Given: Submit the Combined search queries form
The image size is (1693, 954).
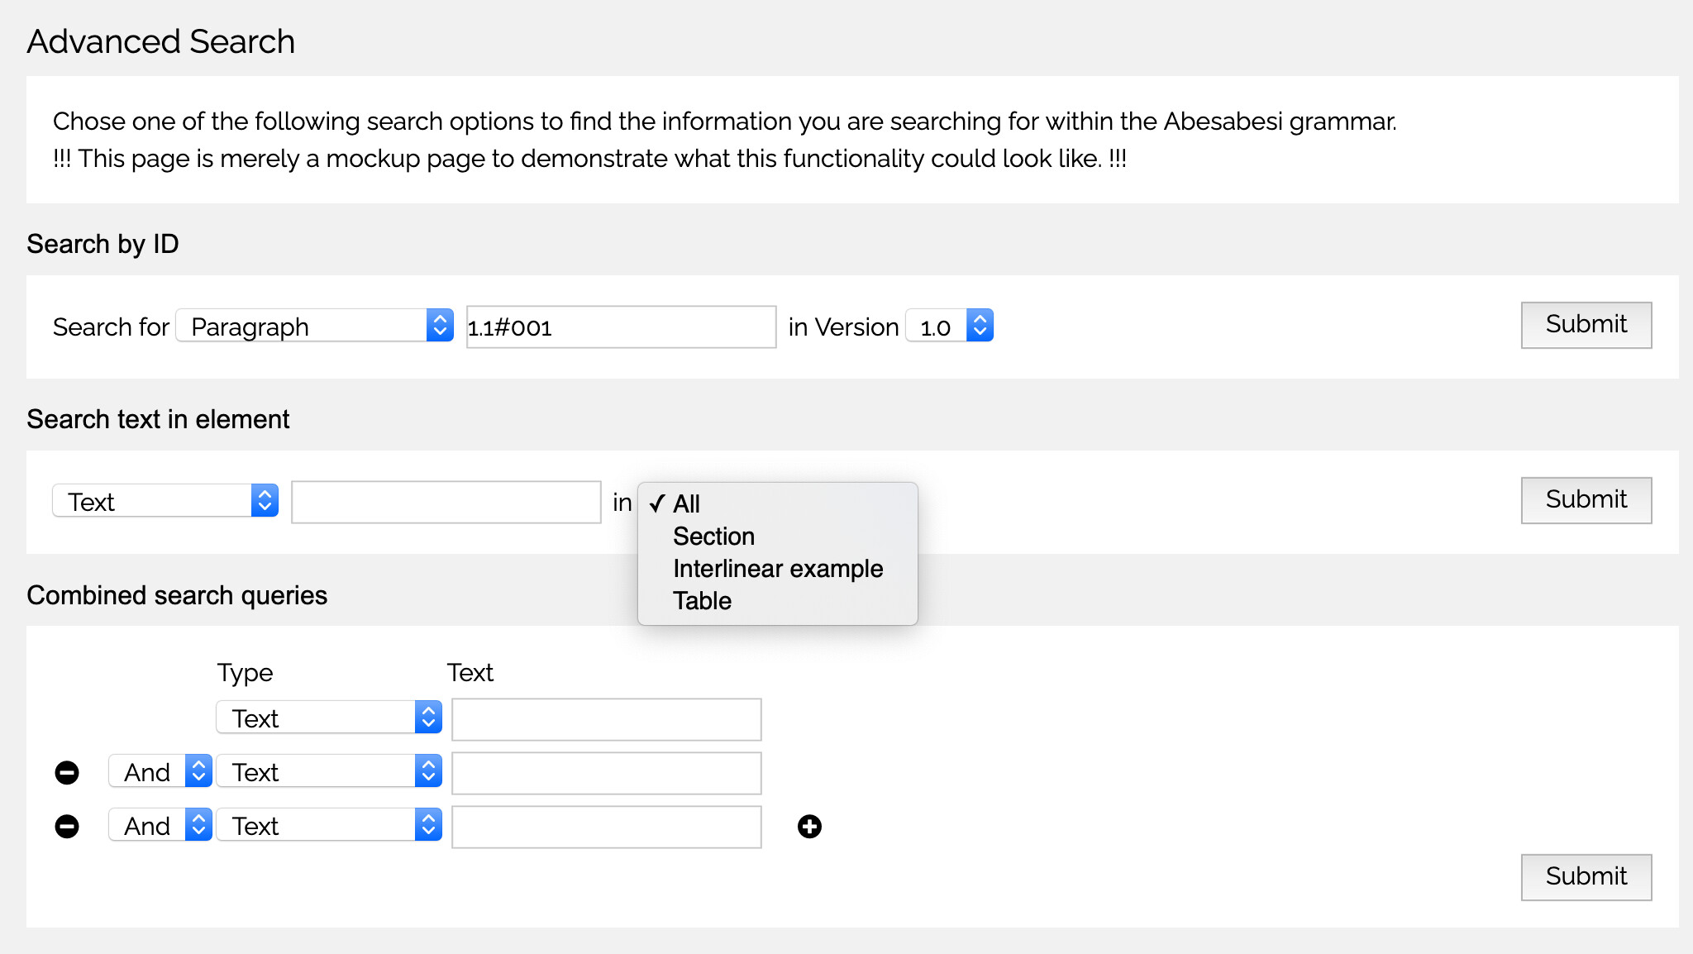Looking at the screenshot, I should pos(1586,877).
